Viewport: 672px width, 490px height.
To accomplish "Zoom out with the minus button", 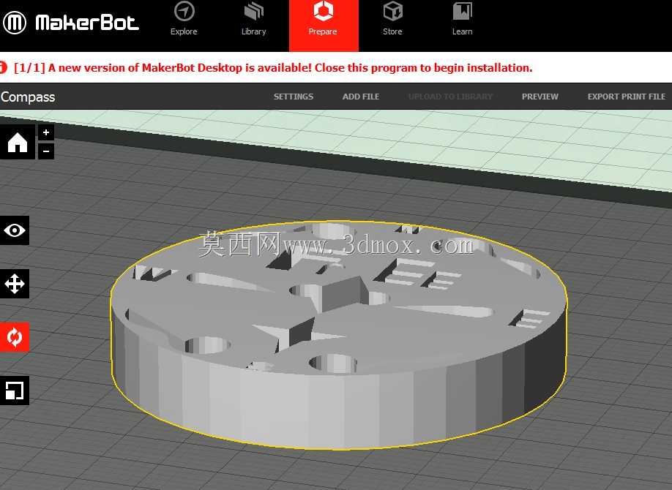I will (46, 151).
